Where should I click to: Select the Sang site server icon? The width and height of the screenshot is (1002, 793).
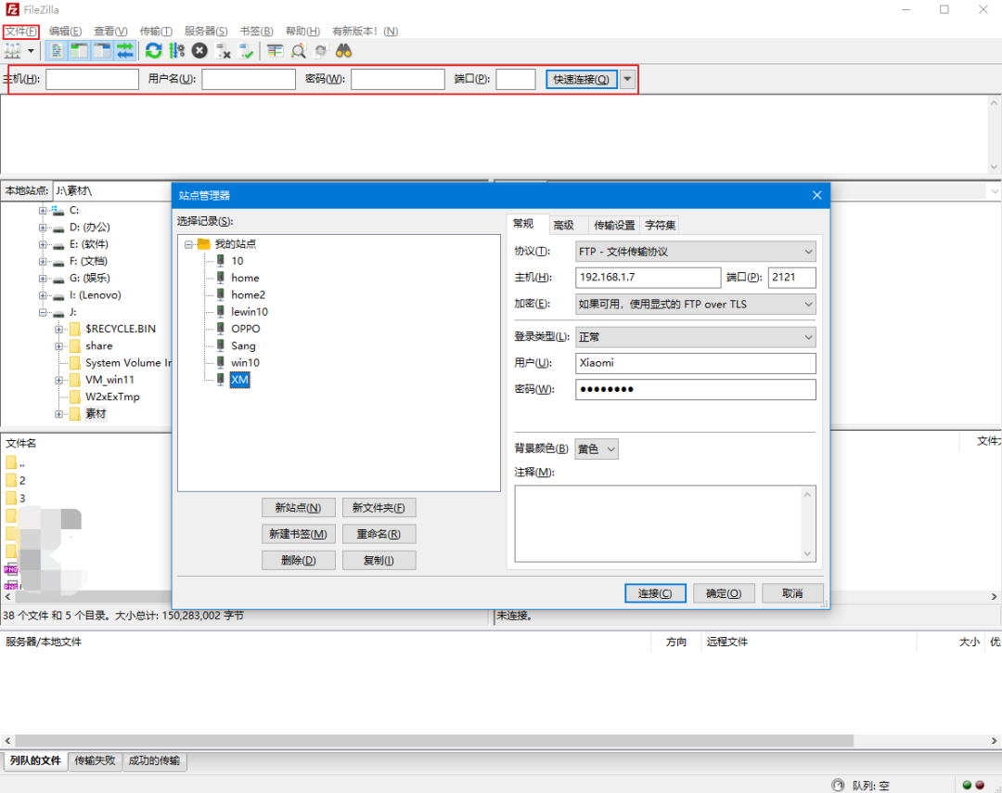(221, 345)
